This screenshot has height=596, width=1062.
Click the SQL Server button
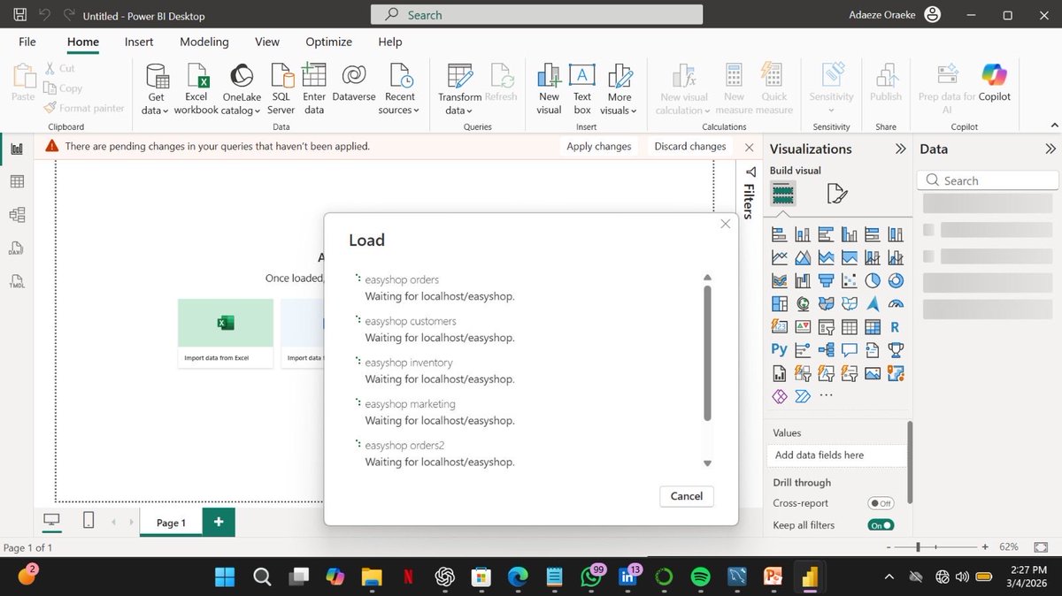[x=281, y=88]
